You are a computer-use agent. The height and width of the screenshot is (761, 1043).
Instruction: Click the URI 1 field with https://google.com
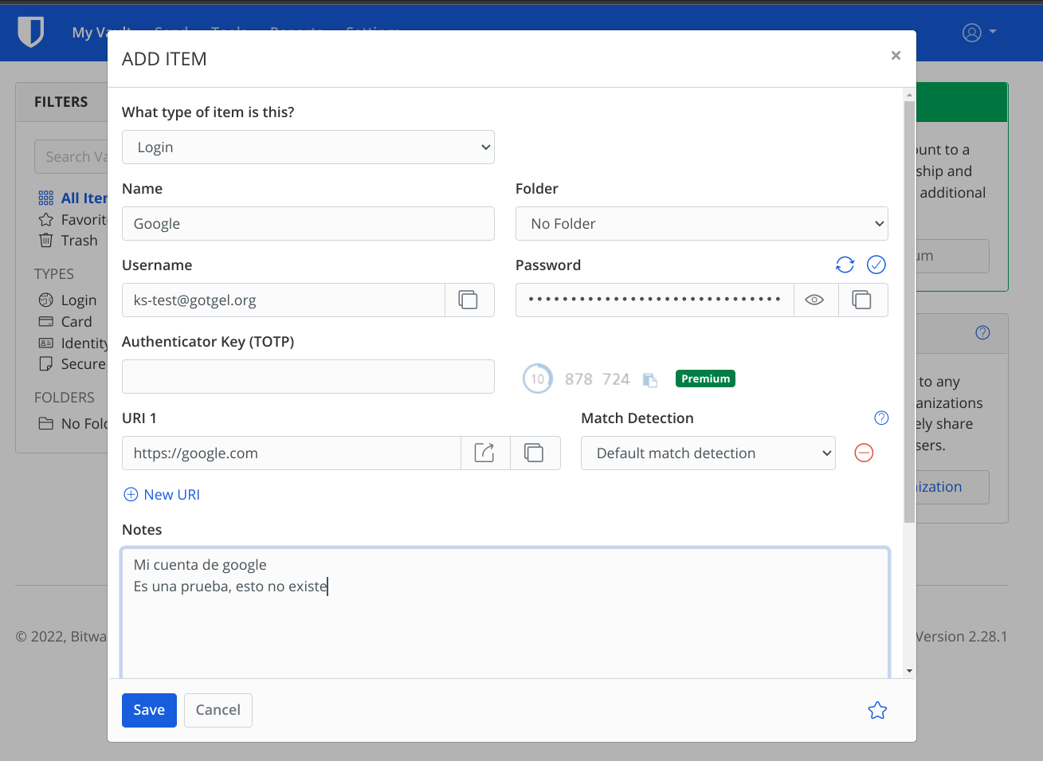pos(292,453)
